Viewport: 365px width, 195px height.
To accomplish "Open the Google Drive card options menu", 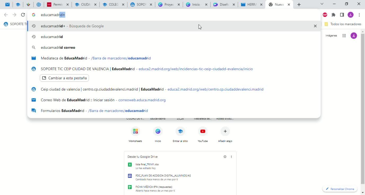I will pos(231,157).
